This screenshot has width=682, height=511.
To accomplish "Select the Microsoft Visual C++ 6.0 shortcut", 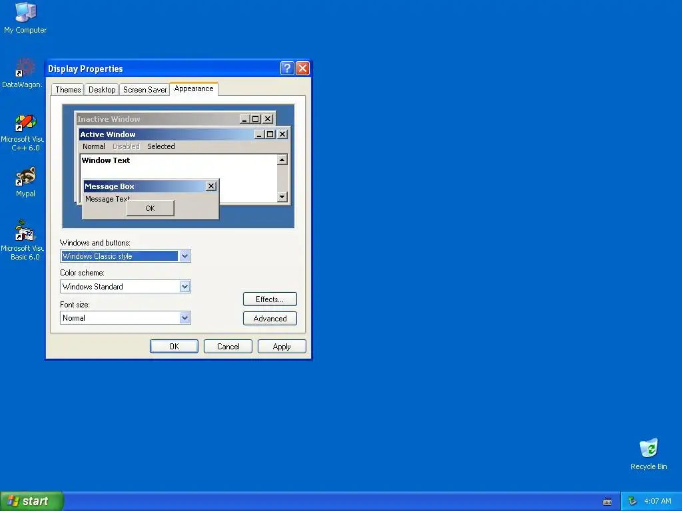I will (x=23, y=132).
